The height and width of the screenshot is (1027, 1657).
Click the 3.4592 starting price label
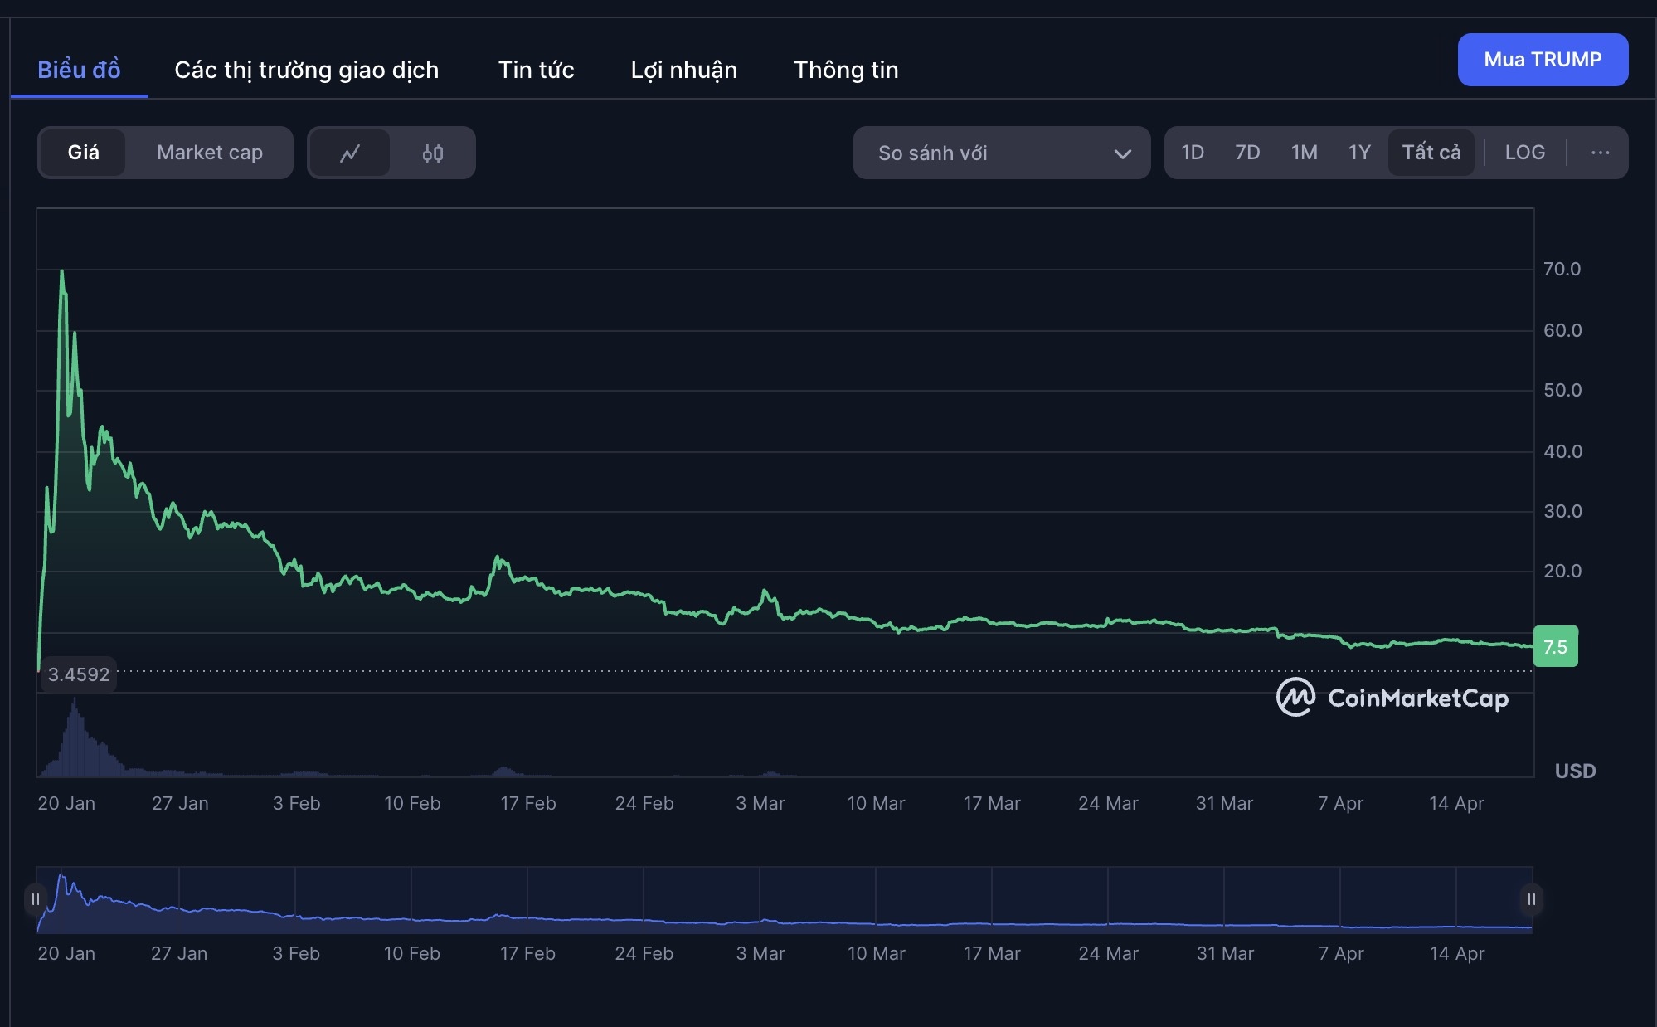(x=79, y=674)
